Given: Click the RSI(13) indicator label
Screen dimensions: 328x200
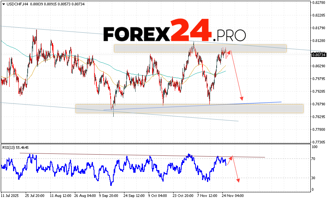Looking at the screenshot, I should [15, 147].
